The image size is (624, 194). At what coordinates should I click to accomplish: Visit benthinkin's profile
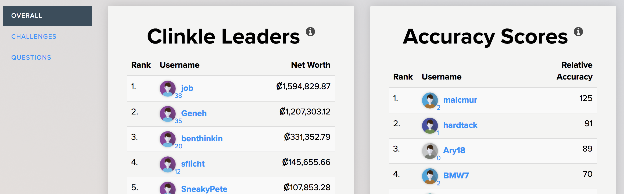click(x=202, y=139)
